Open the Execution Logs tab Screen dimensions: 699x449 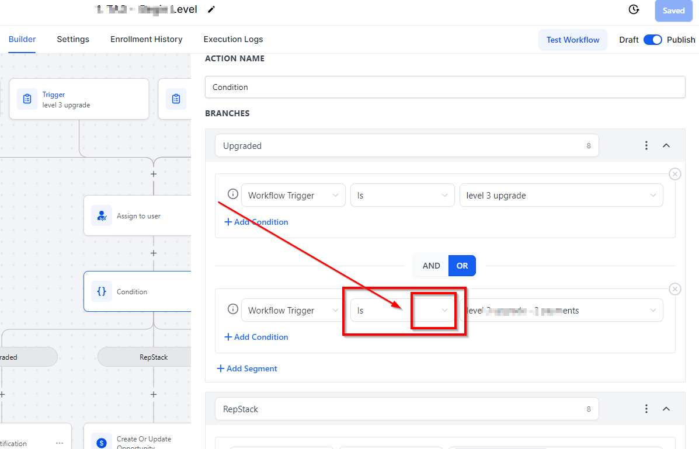coord(233,39)
